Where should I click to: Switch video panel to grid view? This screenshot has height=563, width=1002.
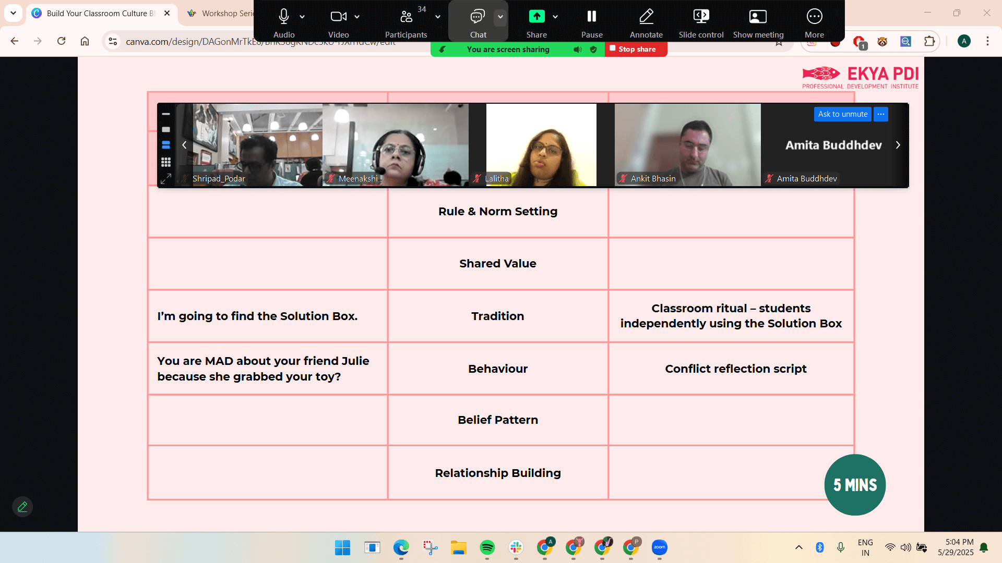[166, 162]
